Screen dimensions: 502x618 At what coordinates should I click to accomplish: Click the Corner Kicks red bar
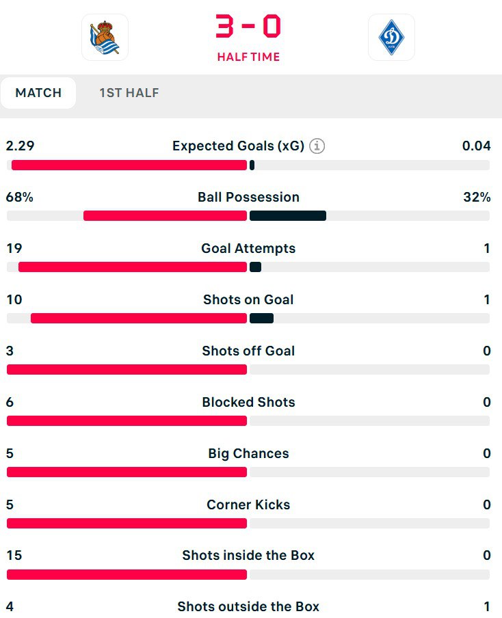pos(127,524)
